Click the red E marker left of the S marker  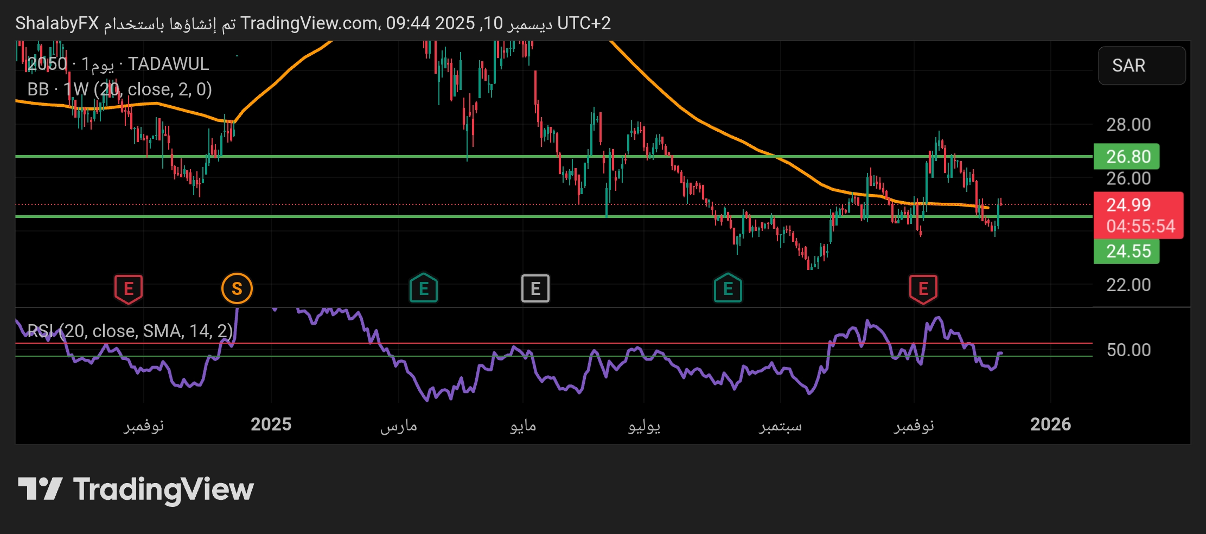129,288
